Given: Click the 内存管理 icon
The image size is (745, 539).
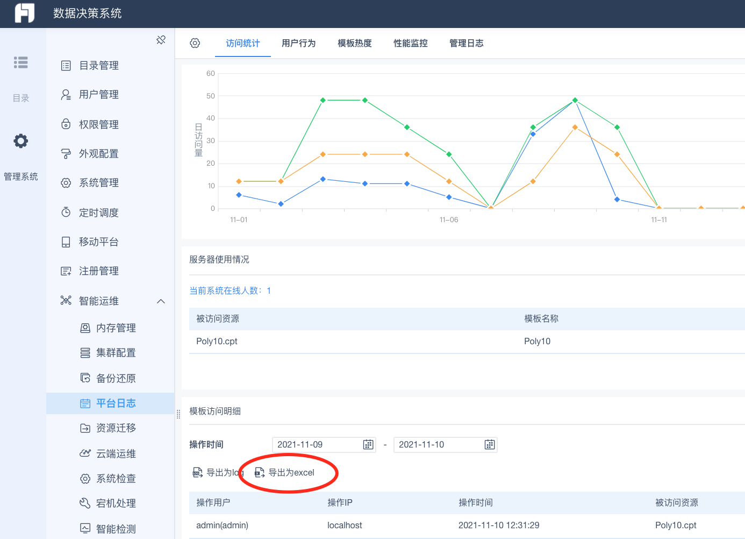Looking at the screenshot, I should pyautogui.click(x=85, y=328).
